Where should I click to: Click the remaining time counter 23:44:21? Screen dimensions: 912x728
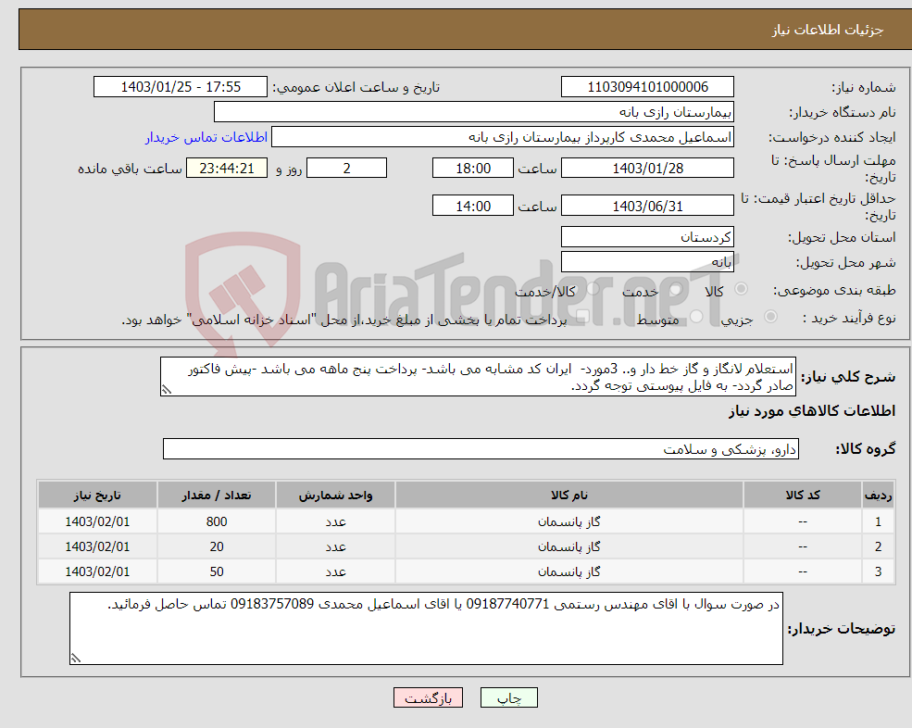[x=227, y=169]
